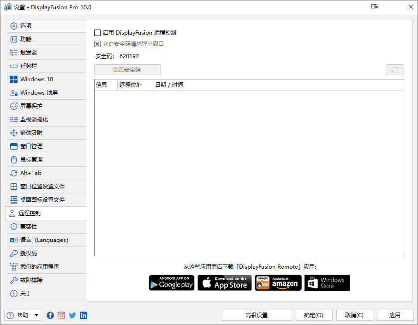
Task: Click the 窗体吸附 arrows icon
Action: pyautogui.click(x=13, y=133)
